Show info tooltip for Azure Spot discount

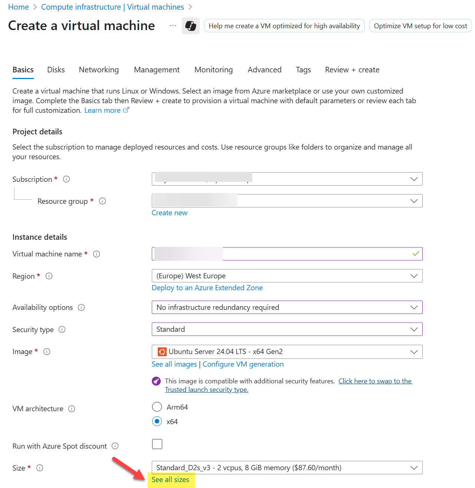point(115,446)
